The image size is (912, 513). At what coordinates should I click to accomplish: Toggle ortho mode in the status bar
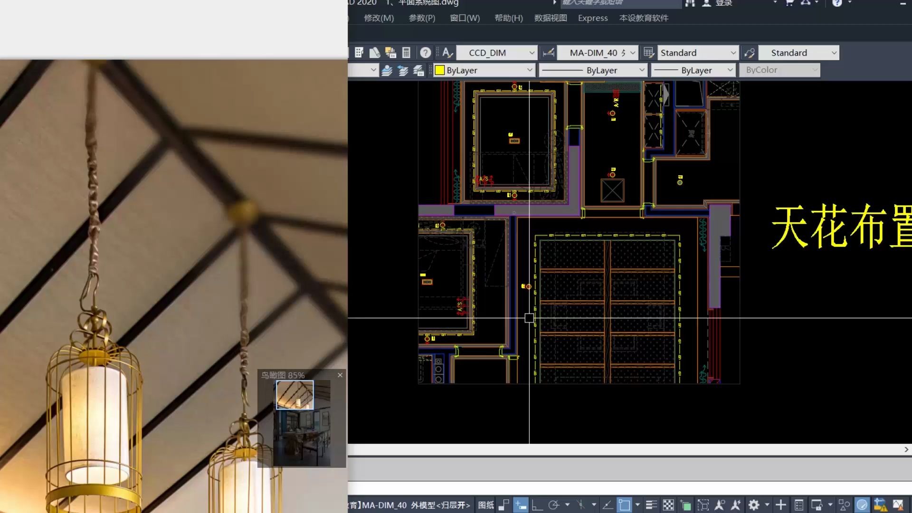[536, 505]
